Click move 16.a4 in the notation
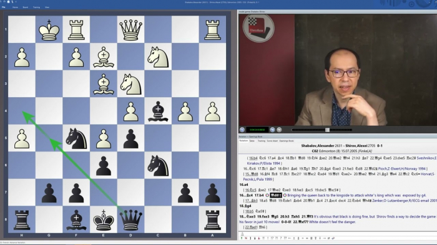437x245 pixels. coord(243,185)
